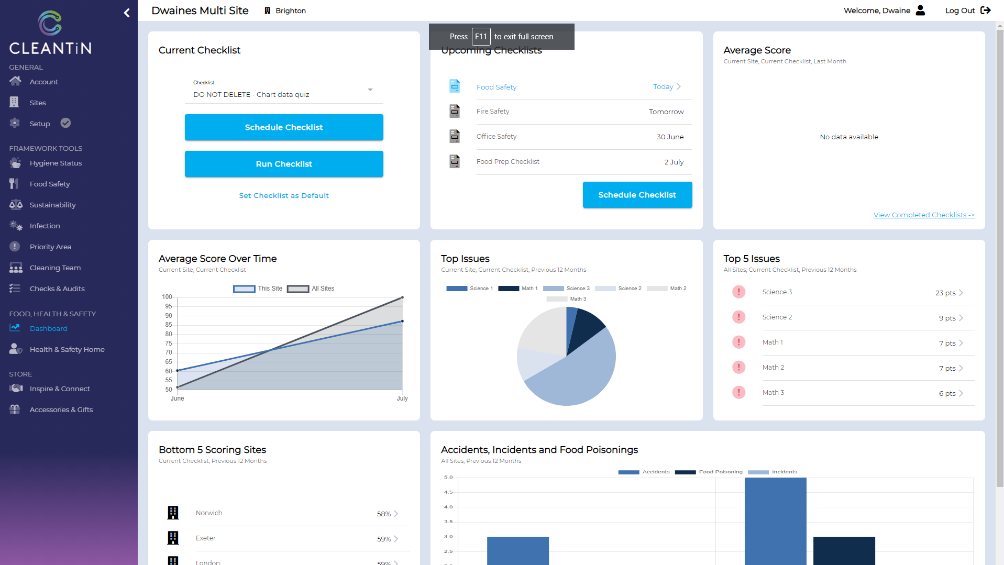Expand the Science 3 23 pts chevron

961,293
